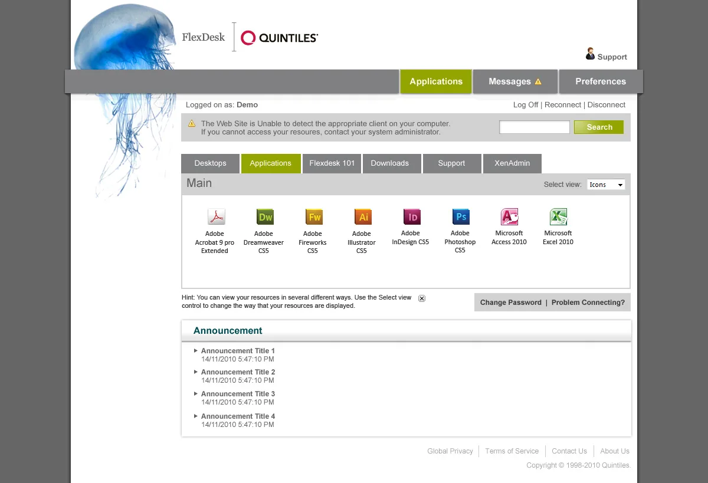Image resolution: width=708 pixels, height=483 pixels.
Task: Open the gray Support tab
Action: coord(452,163)
